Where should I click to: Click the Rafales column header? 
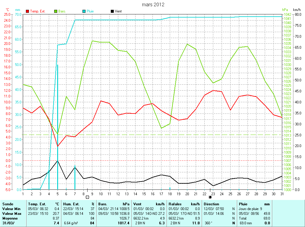pyautogui.click(x=175, y=204)
